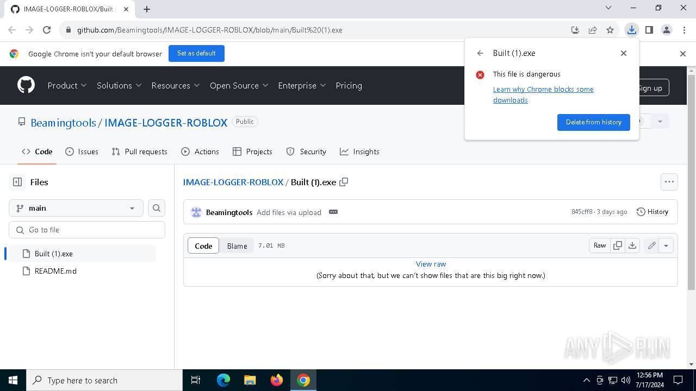Image resolution: width=696 pixels, height=391 pixels.
Task: Open Chrome tab search chevron
Action: click(608, 8)
